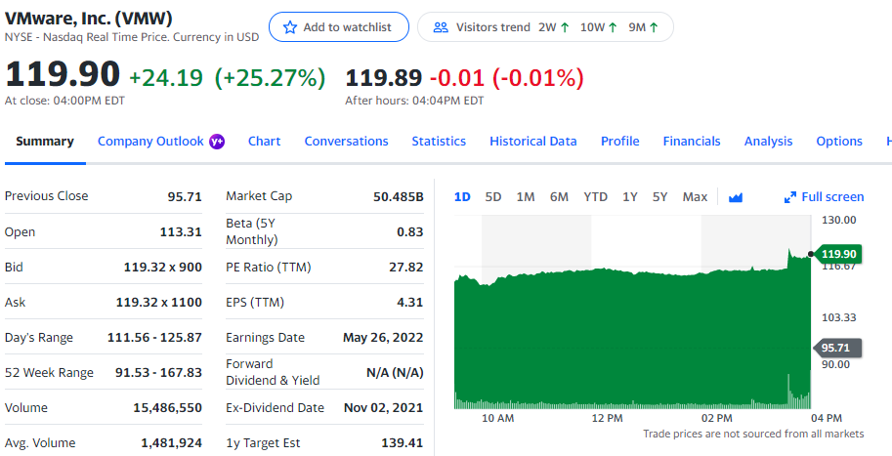Select the 1M chart range
Viewport: 892px width, 456px height.
(x=526, y=197)
